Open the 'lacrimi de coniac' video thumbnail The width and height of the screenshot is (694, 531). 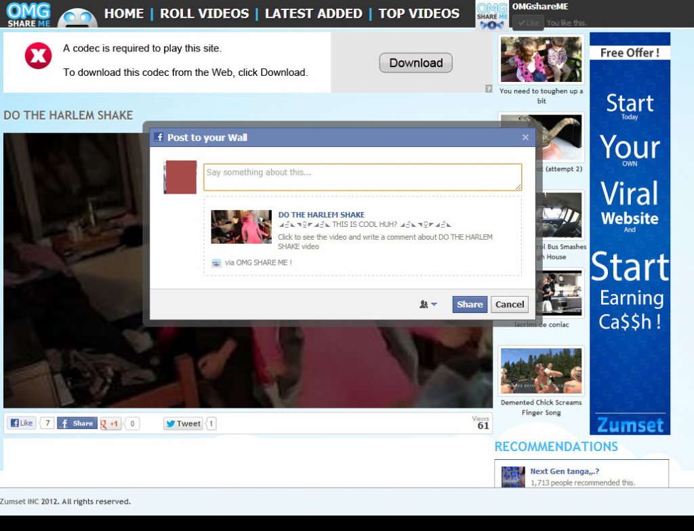point(560,293)
